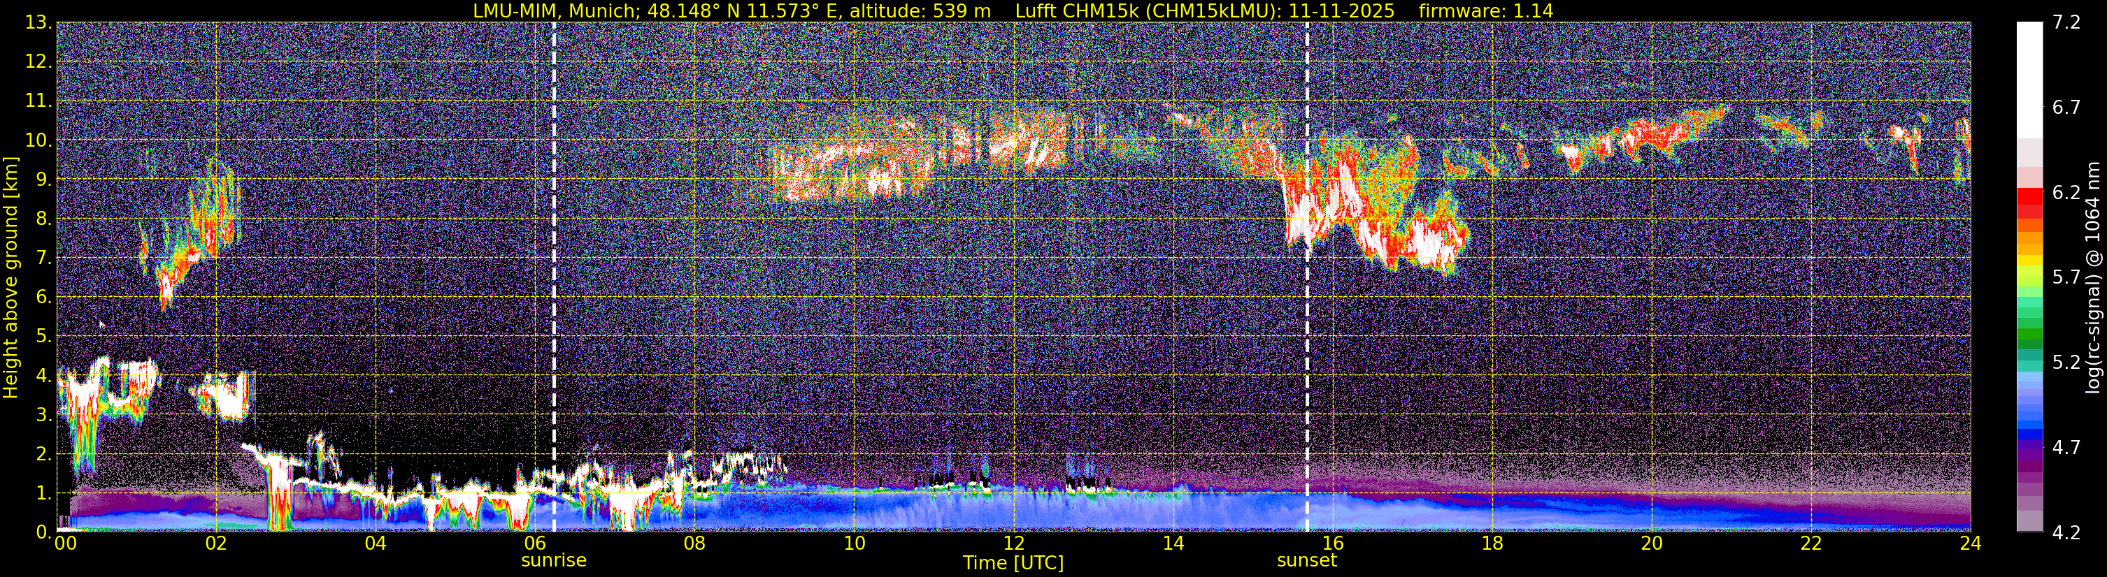Click the colorbar tick value 4.7
2107x577 pixels.
tap(2066, 448)
